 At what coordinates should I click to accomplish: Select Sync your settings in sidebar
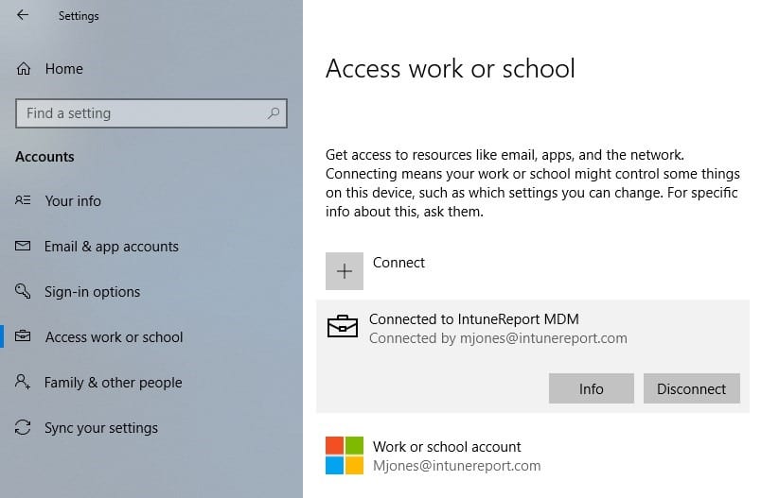(101, 428)
